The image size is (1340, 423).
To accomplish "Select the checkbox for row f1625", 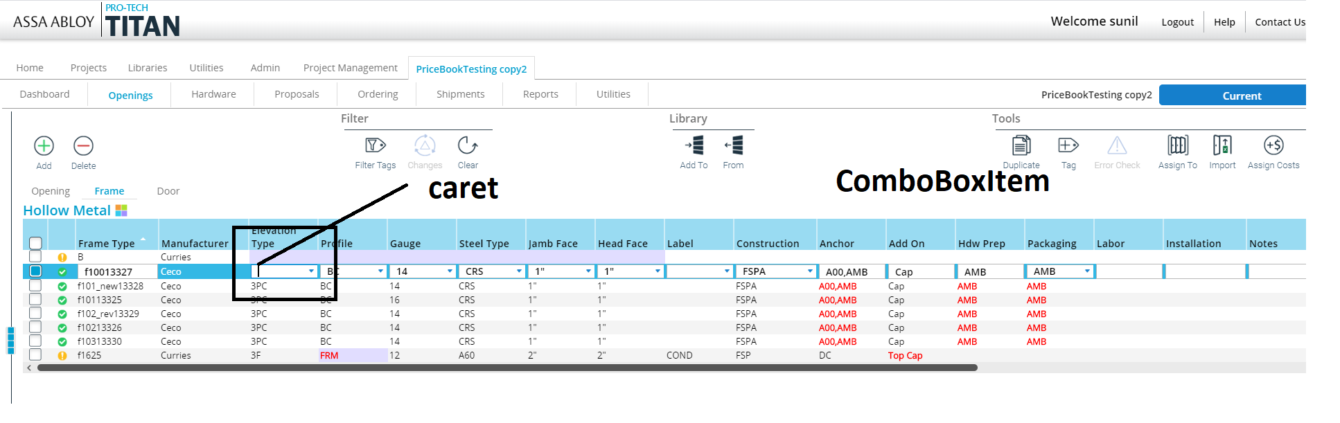I will [35, 354].
